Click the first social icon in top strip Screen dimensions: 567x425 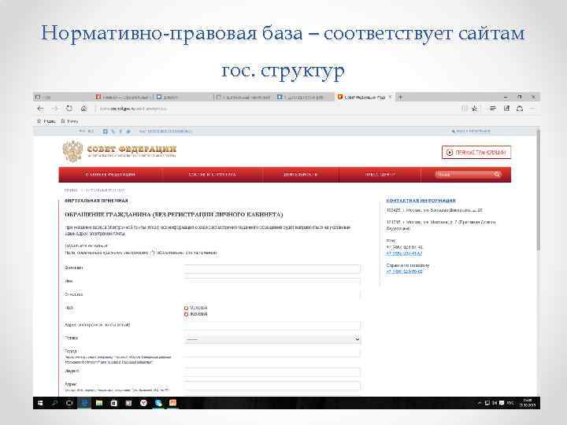(x=106, y=131)
